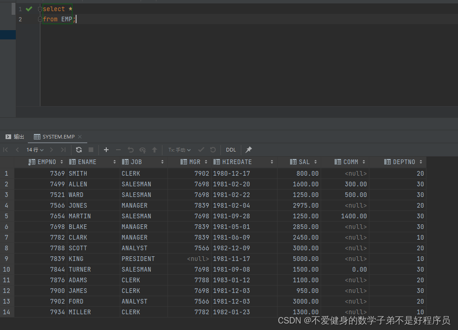
Task: Click the EMP table name in editor
Action: click(x=67, y=19)
